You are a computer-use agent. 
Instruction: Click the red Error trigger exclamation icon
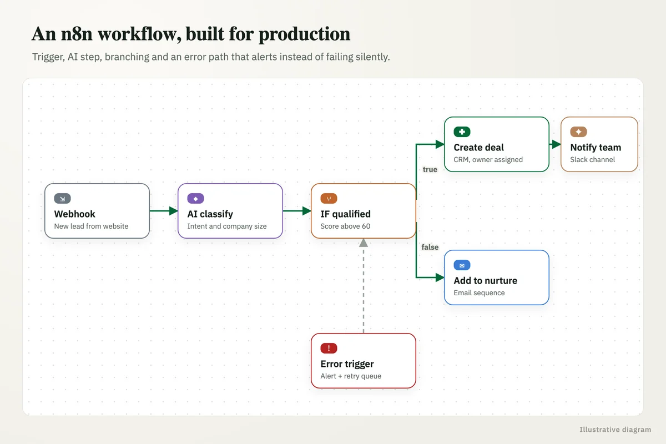329,348
